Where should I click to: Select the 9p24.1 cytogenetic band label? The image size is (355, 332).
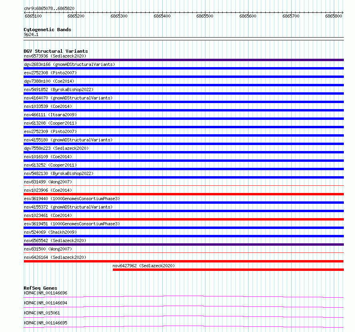[31, 34]
